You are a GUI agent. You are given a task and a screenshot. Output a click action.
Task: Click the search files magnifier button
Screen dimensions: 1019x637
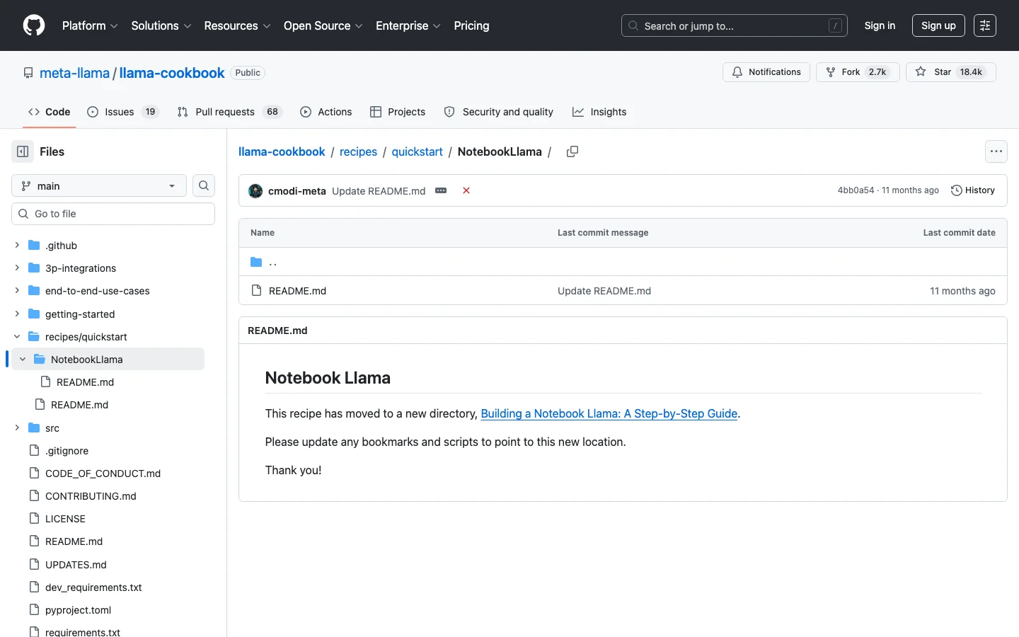point(204,185)
